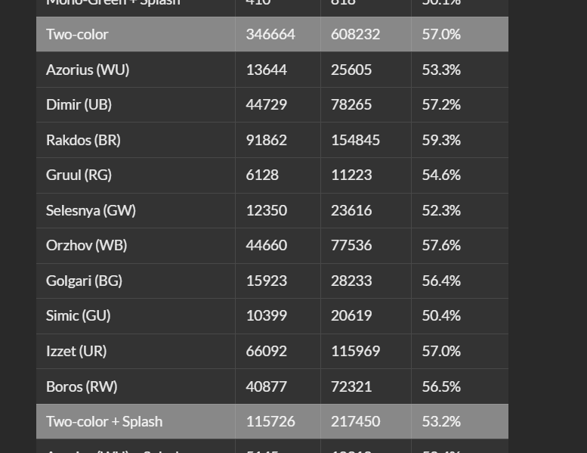Select the Golgari (BG) row label
Image resolution: width=587 pixels, height=453 pixels.
click(x=84, y=281)
